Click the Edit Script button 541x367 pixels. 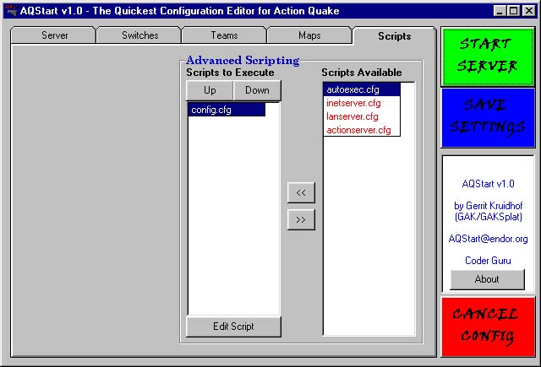233,327
